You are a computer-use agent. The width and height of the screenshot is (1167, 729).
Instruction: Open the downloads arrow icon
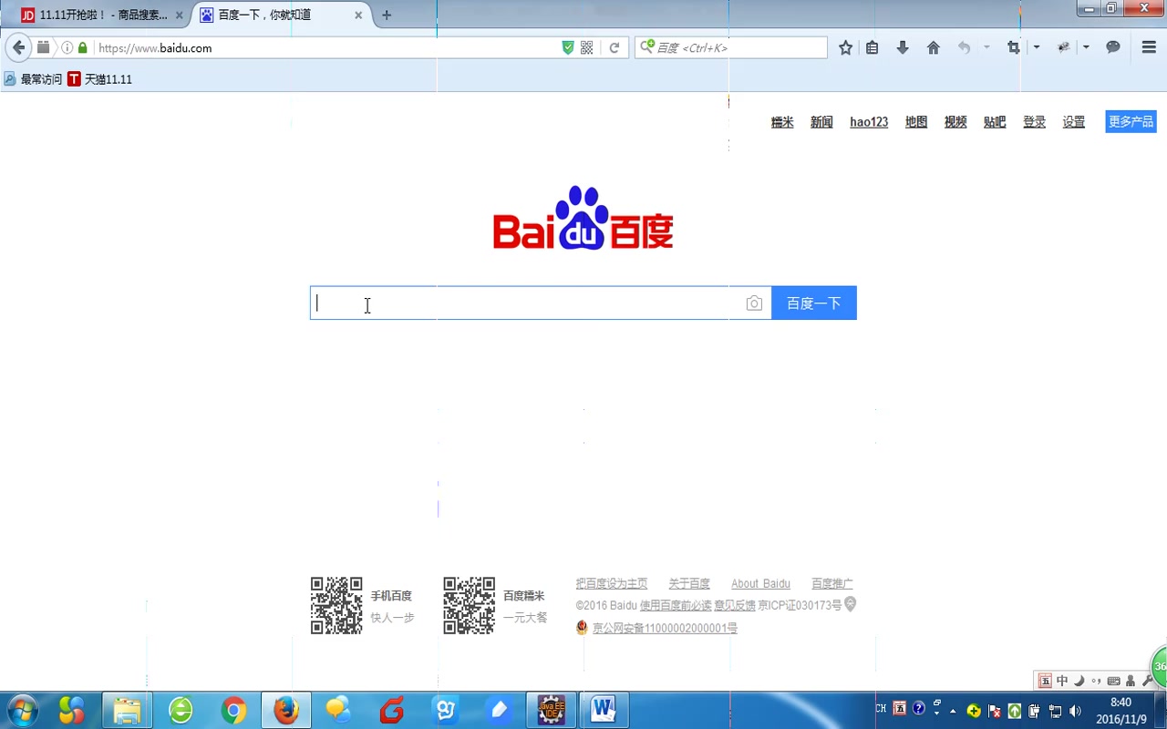[x=903, y=48]
